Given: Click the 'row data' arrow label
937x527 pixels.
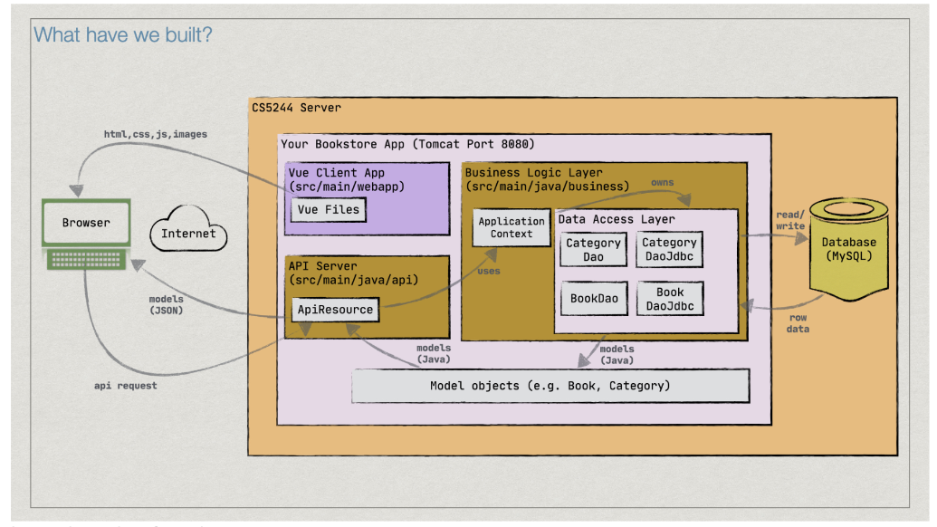Looking at the screenshot, I should coord(798,324).
